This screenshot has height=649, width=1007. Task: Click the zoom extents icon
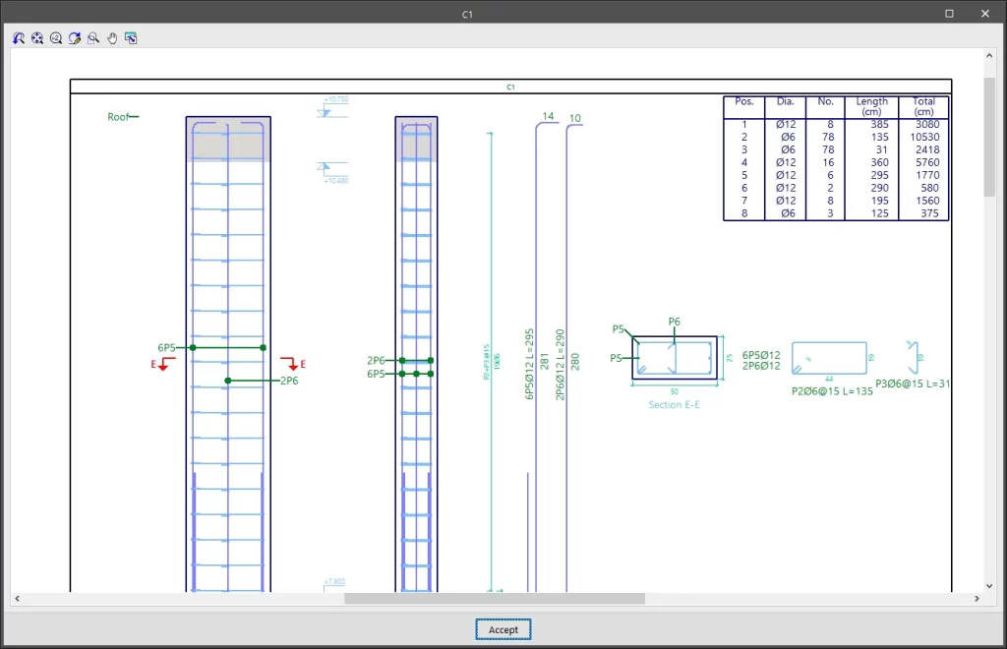click(37, 38)
